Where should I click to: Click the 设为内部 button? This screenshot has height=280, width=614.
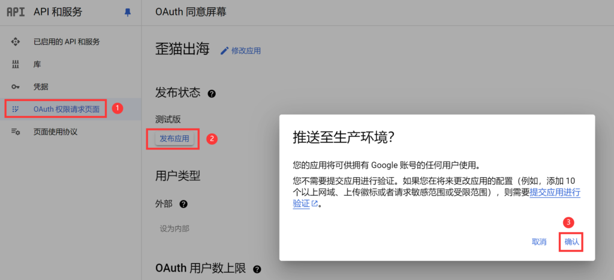pos(174,229)
